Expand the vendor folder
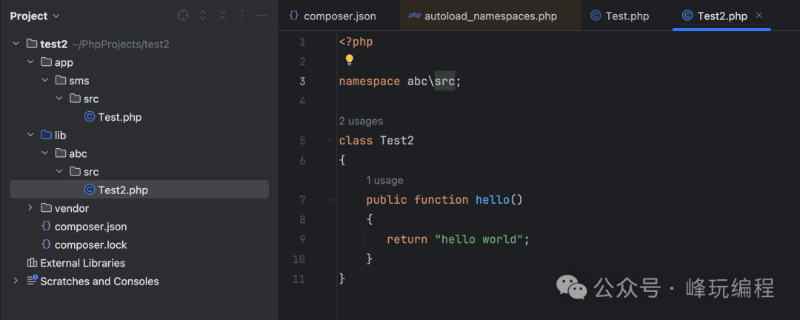Screen dimensions: 800x320 [30, 208]
